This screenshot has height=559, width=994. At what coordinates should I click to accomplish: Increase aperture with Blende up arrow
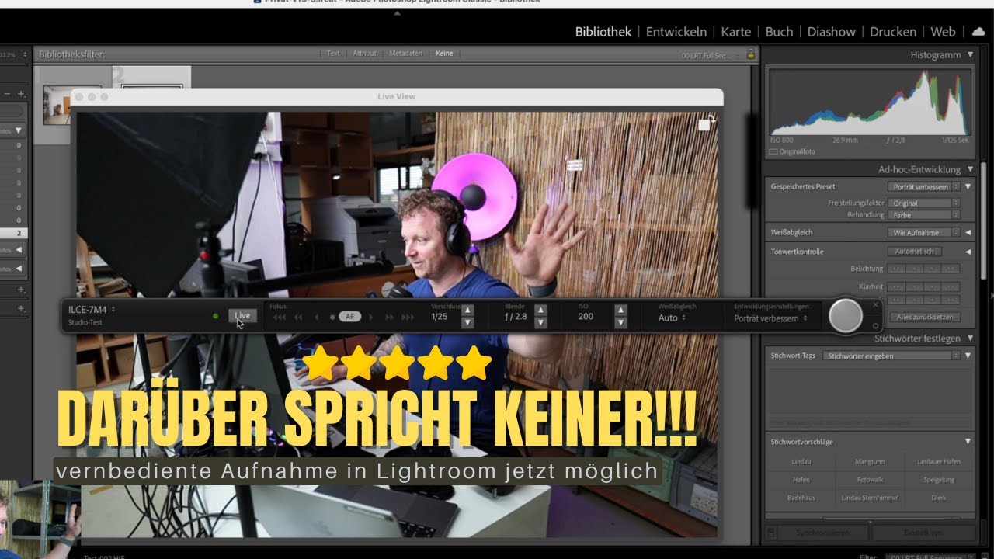coord(541,311)
